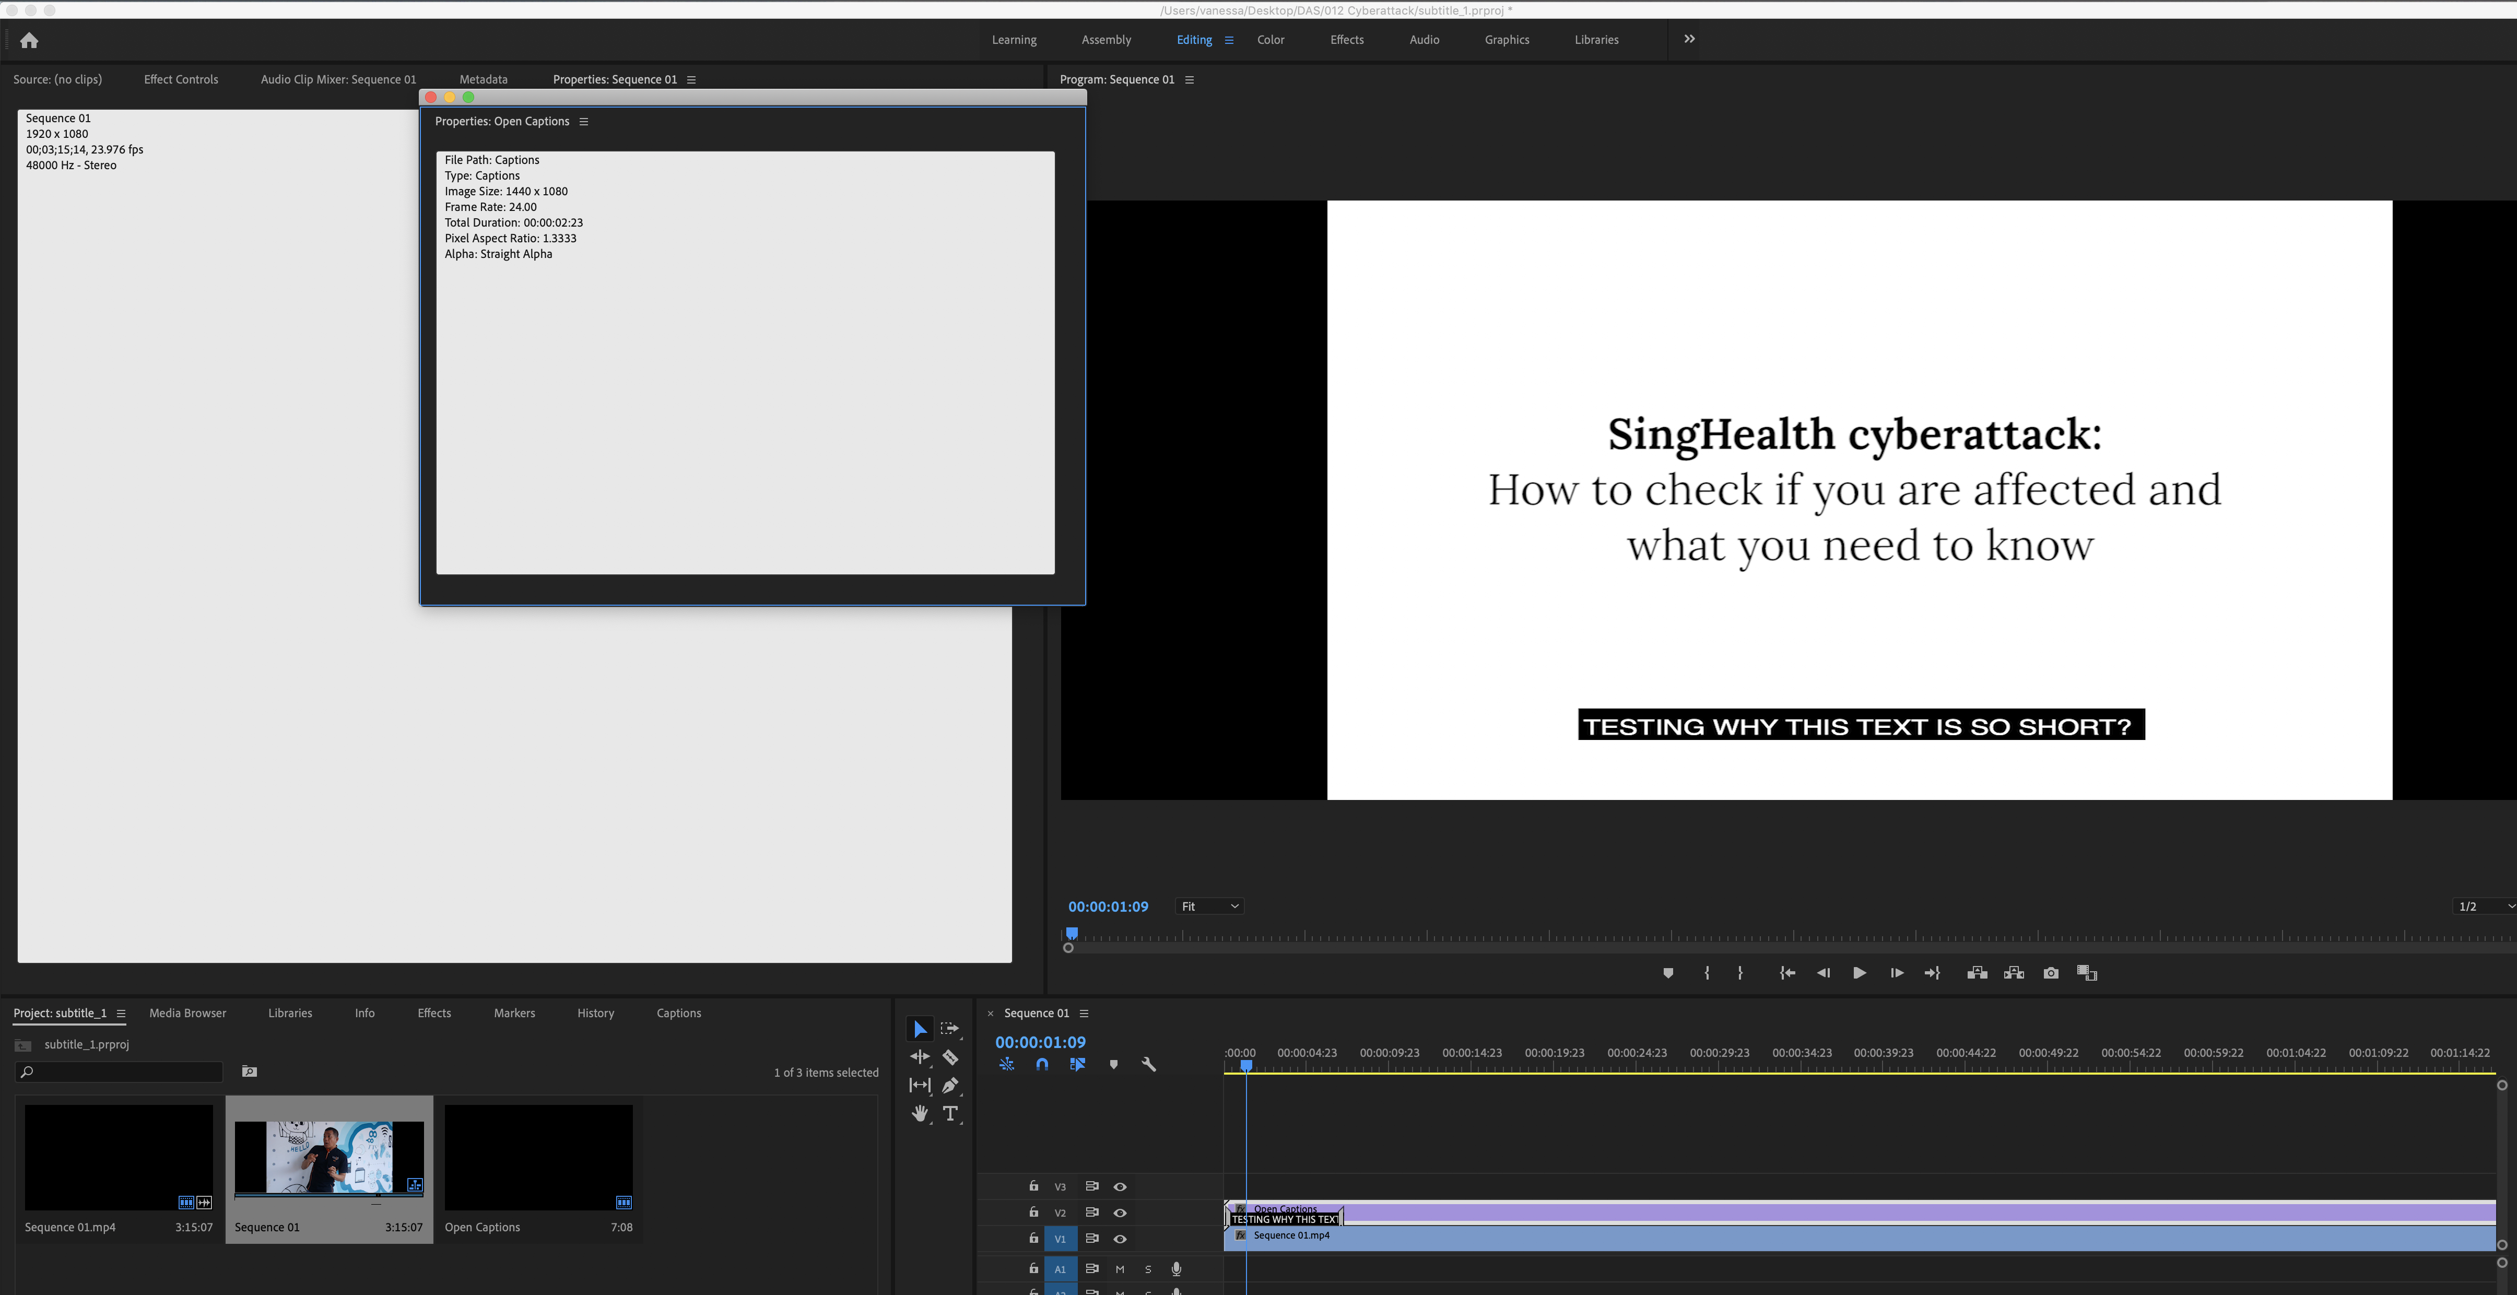Open the Fit zoom level dropdown
Image resolution: width=2517 pixels, height=1295 pixels.
1209,906
